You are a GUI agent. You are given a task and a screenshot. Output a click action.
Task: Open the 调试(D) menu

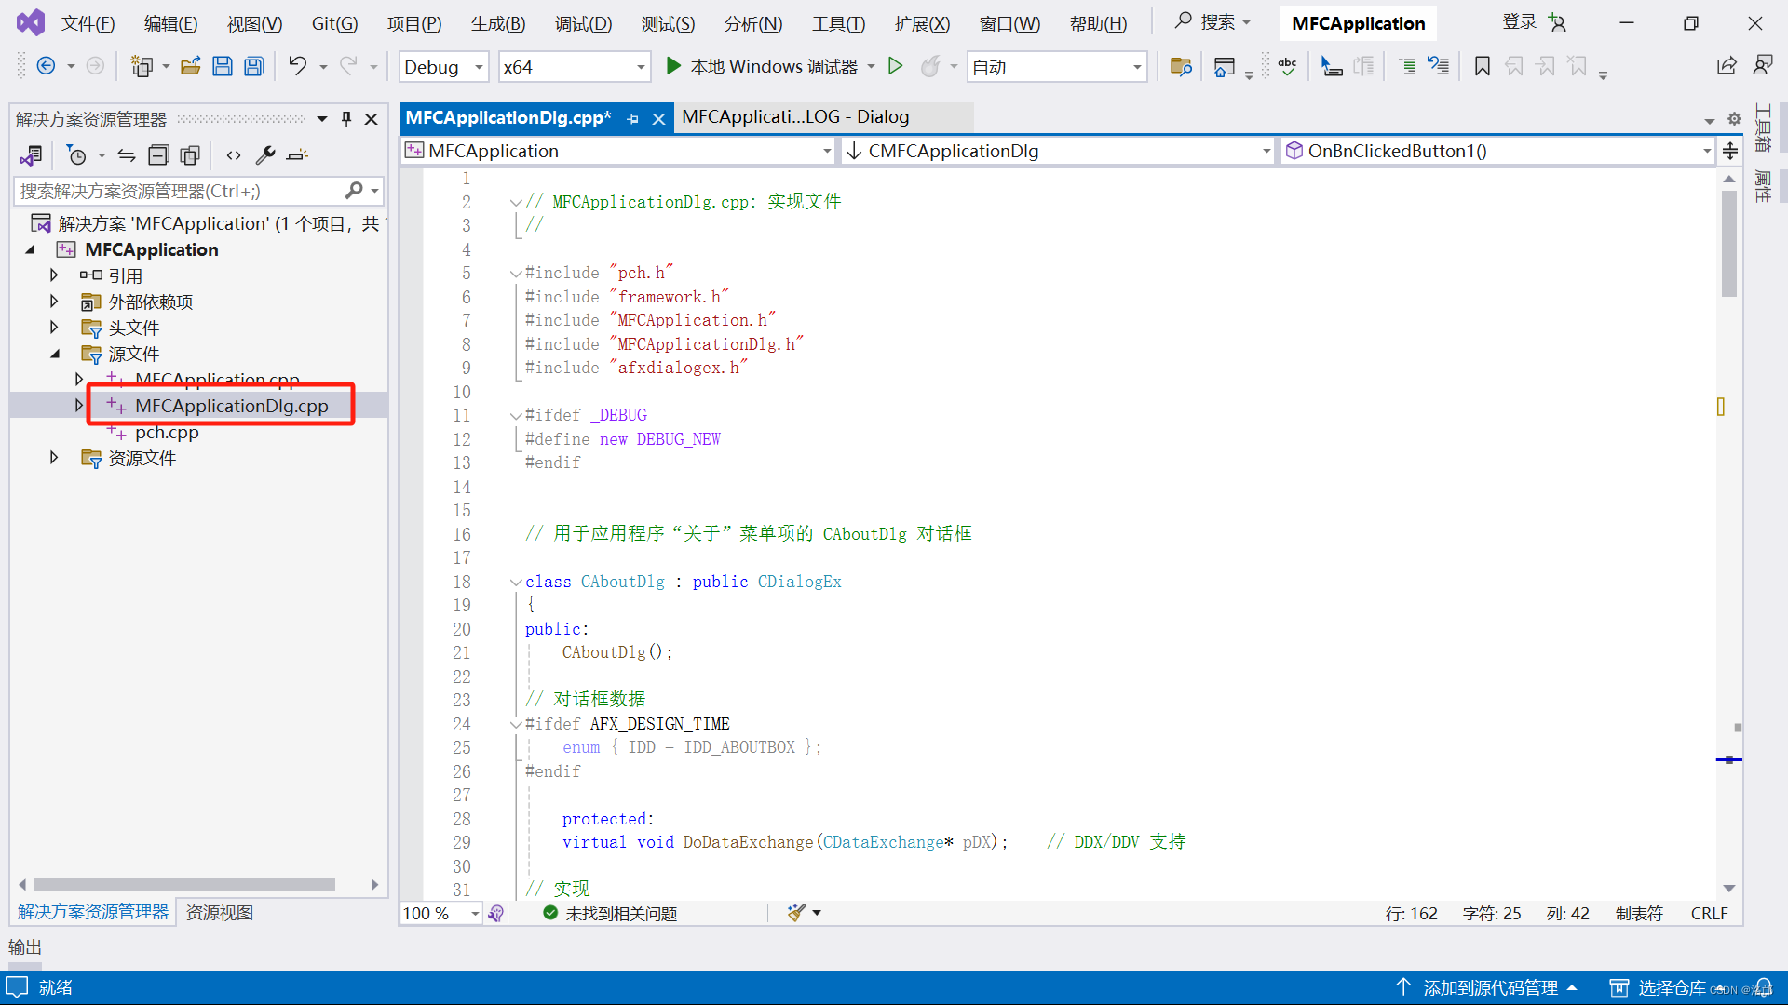point(584,23)
